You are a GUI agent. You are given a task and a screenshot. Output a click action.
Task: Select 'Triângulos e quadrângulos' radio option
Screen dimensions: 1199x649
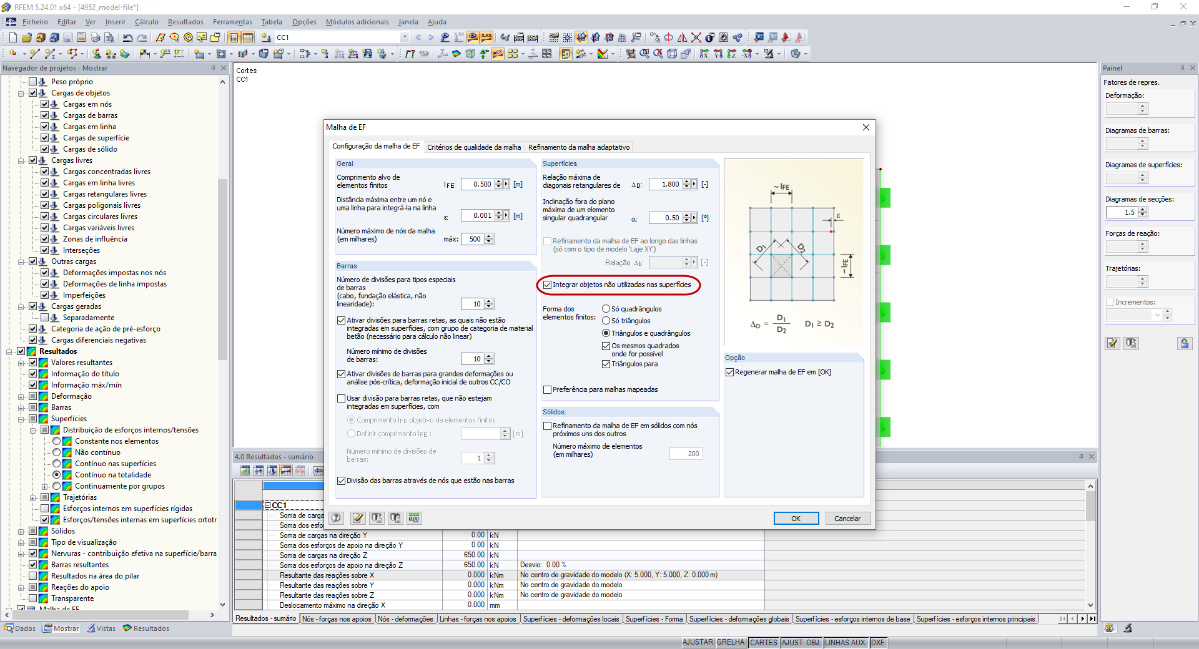click(606, 333)
